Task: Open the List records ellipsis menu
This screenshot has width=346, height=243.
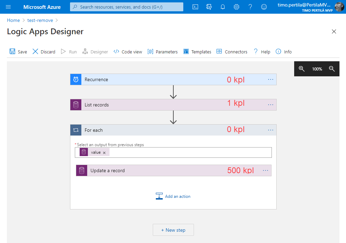Action: [270, 105]
